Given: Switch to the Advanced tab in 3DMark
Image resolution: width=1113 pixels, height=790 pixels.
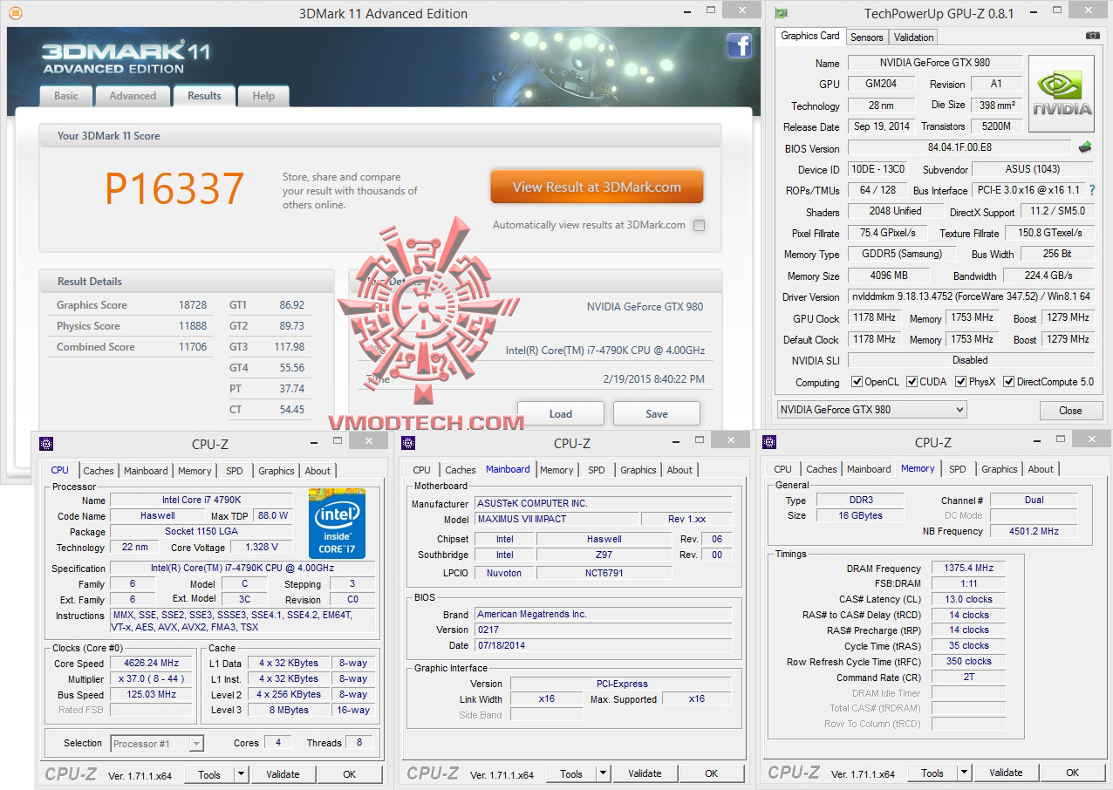Looking at the screenshot, I should click(x=133, y=96).
